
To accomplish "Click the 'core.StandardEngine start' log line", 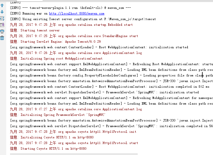I will click(74, 36).
